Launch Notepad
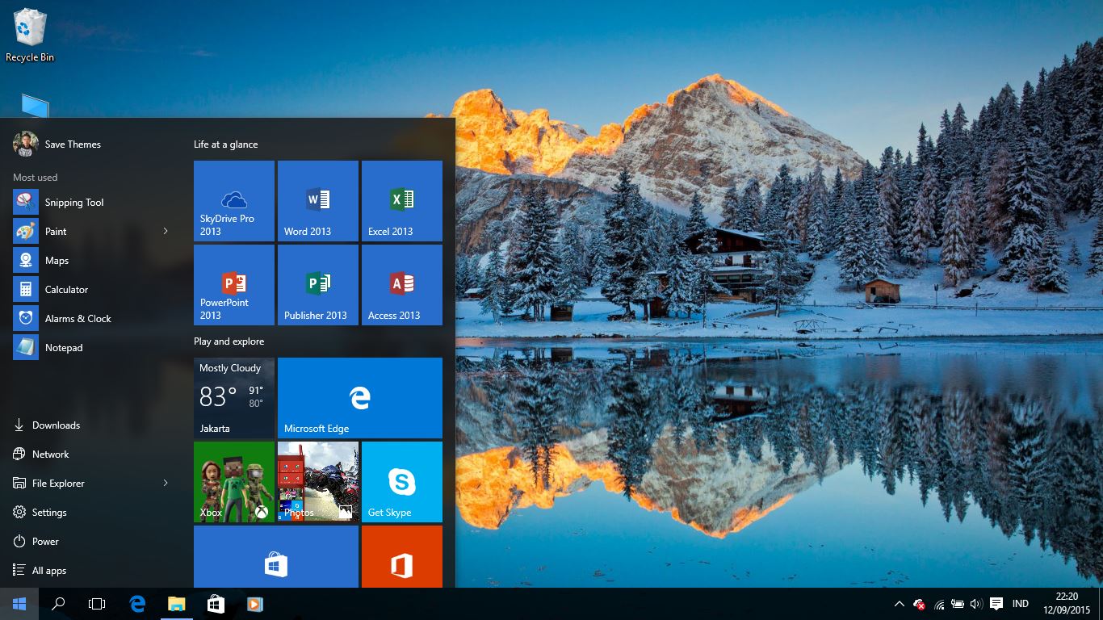The width and height of the screenshot is (1103, 620). tap(63, 347)
